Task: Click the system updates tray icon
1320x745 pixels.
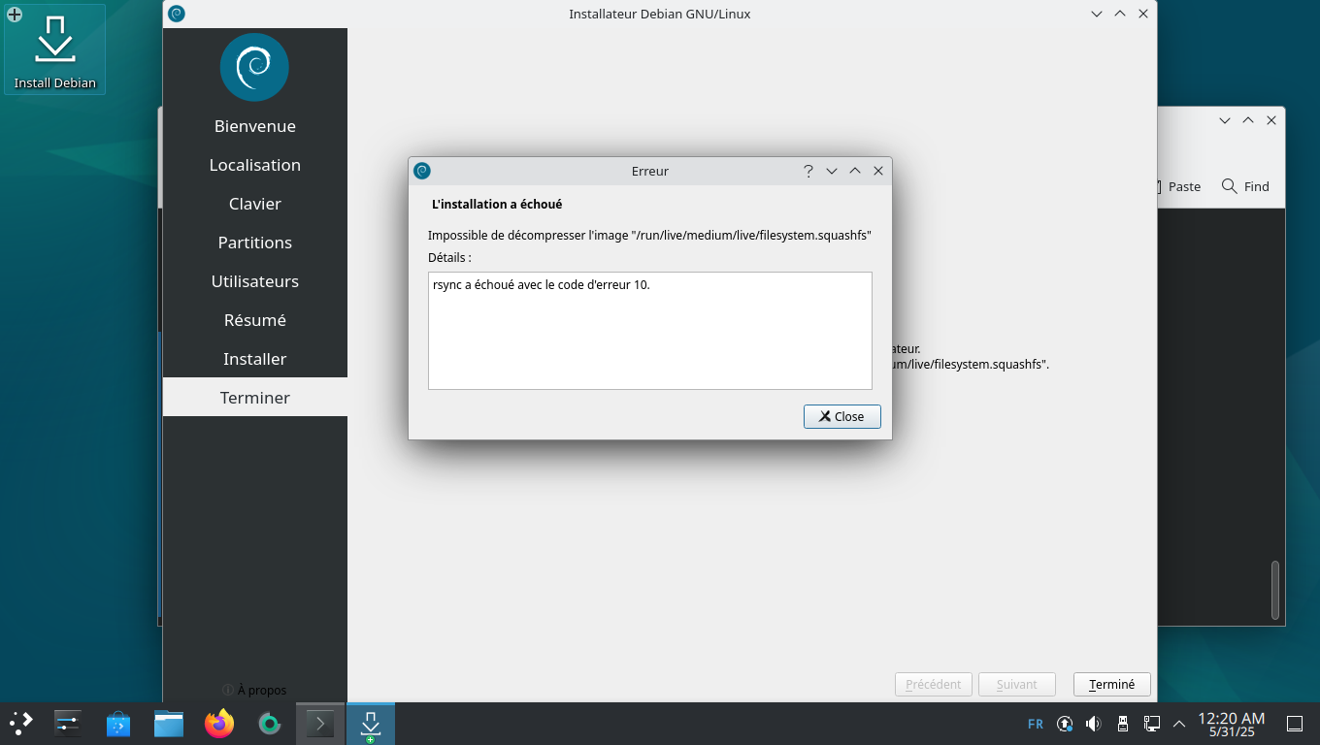Action: coord(1065,724)
